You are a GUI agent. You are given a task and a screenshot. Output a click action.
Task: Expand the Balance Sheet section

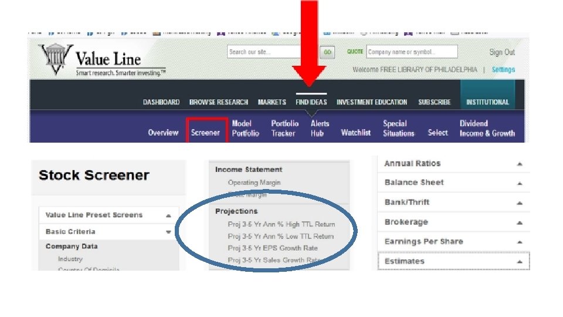(453, 183)
